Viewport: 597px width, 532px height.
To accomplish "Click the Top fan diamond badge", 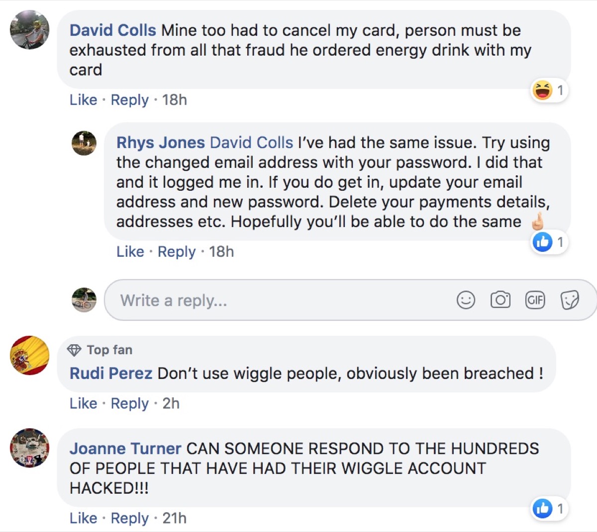I will (x=74, y=350).
